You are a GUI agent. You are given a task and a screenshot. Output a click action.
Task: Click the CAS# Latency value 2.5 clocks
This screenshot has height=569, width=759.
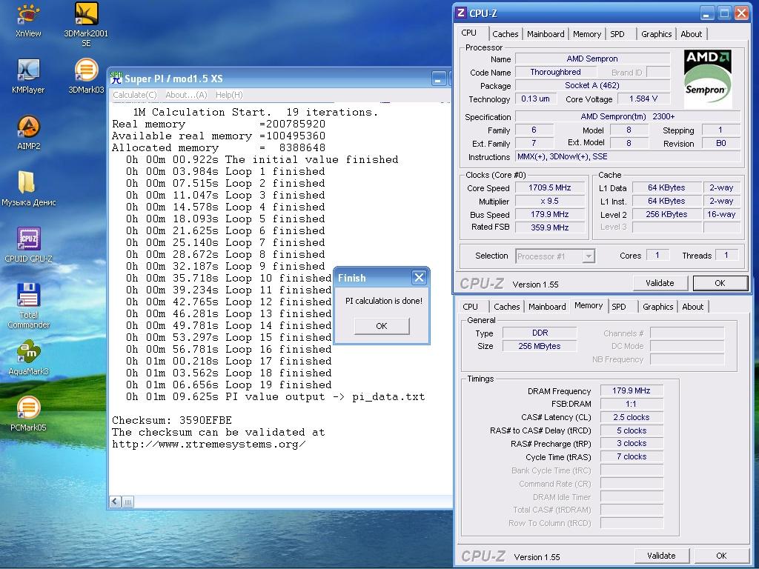pyautogui.click(x=632, y=417)
